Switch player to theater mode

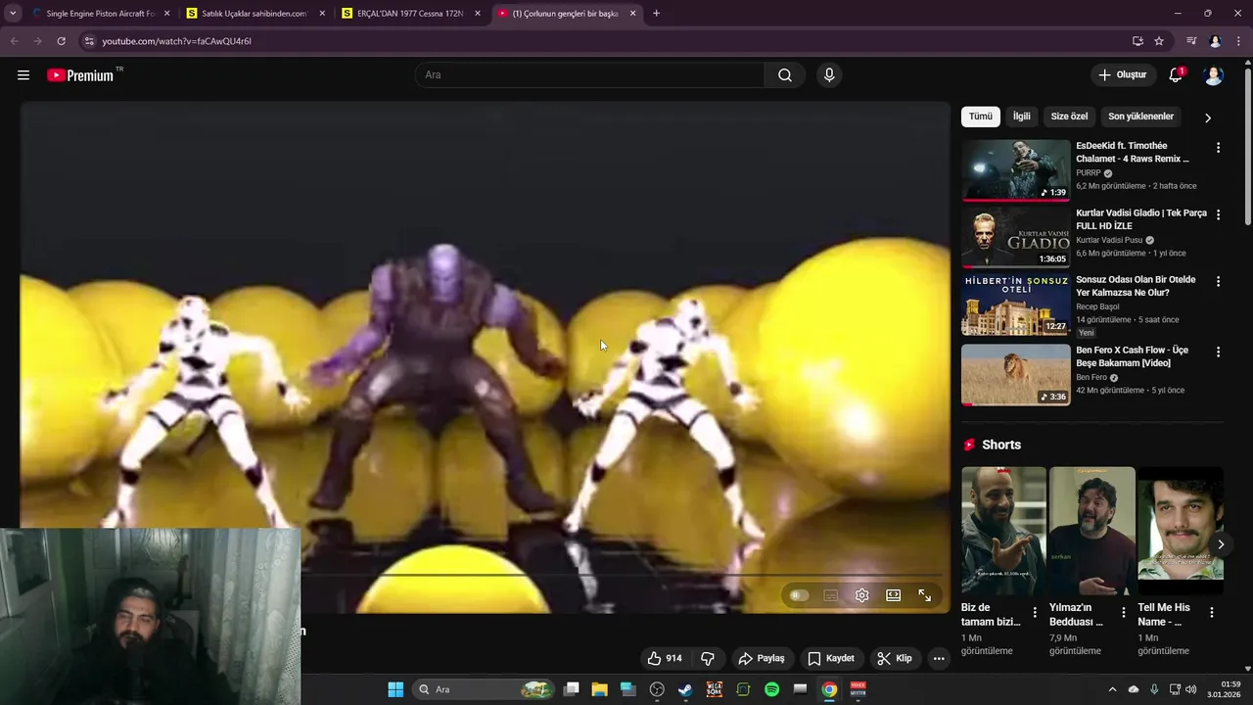[x=893, y=595]
